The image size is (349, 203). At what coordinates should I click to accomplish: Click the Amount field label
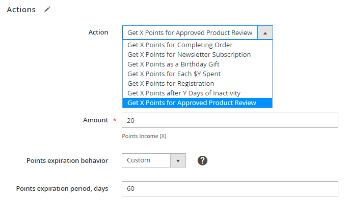tap(95, 120)
